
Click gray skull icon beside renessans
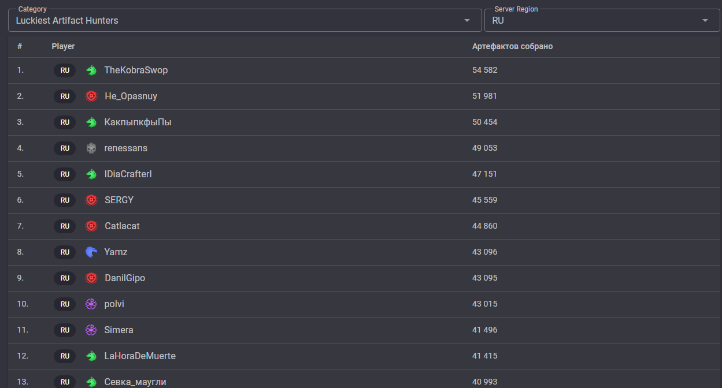point(91,148)
